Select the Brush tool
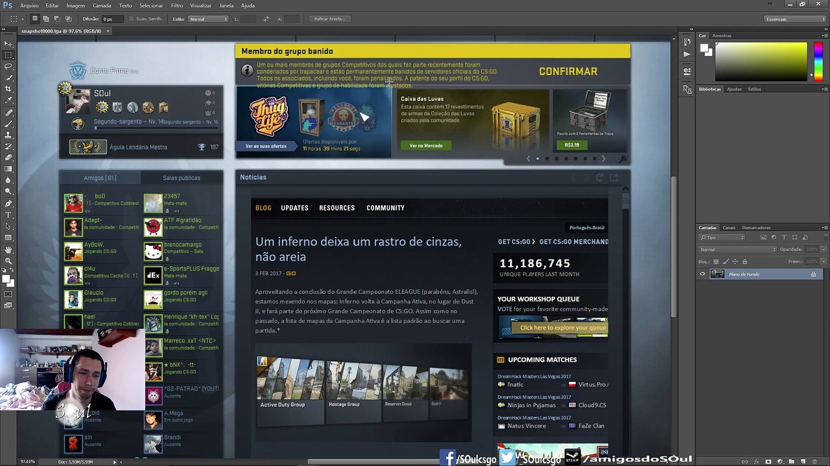 click(x=8, y=124)
